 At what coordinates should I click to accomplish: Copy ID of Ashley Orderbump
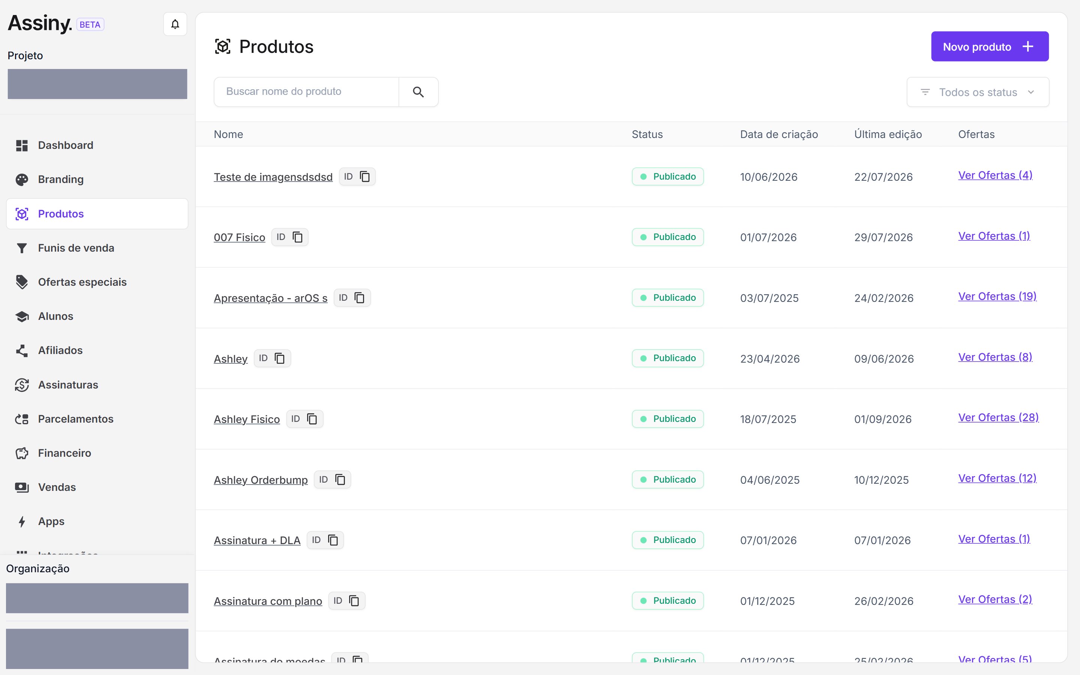[x=340, y=480]
